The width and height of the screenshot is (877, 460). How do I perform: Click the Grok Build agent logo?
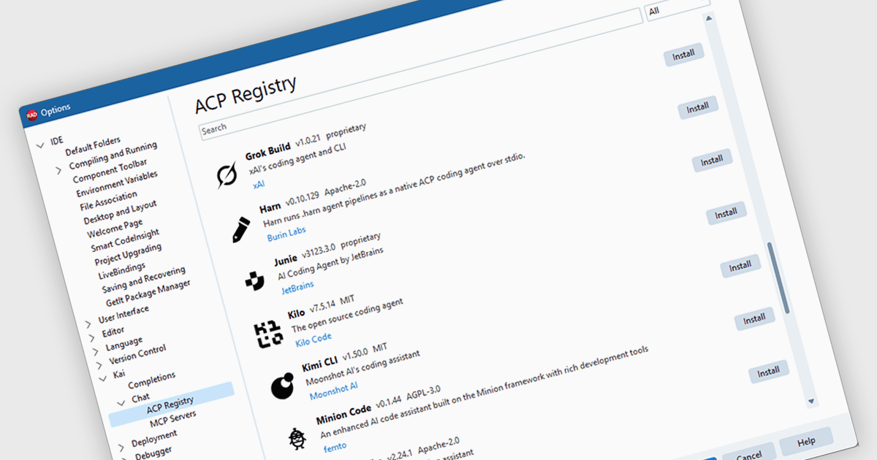pos(227,177)
